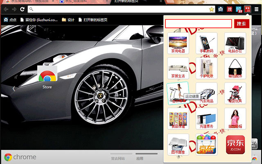
Task: Focus the JD popup search field
Action: tap(198, 24)
